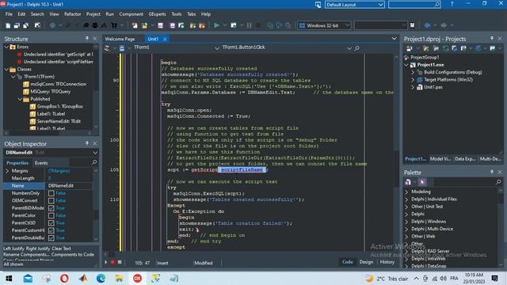The height and width of the screenshot is (285, 507).
Task: Click the Run Without Debugging icon
Action: point(234,25)
